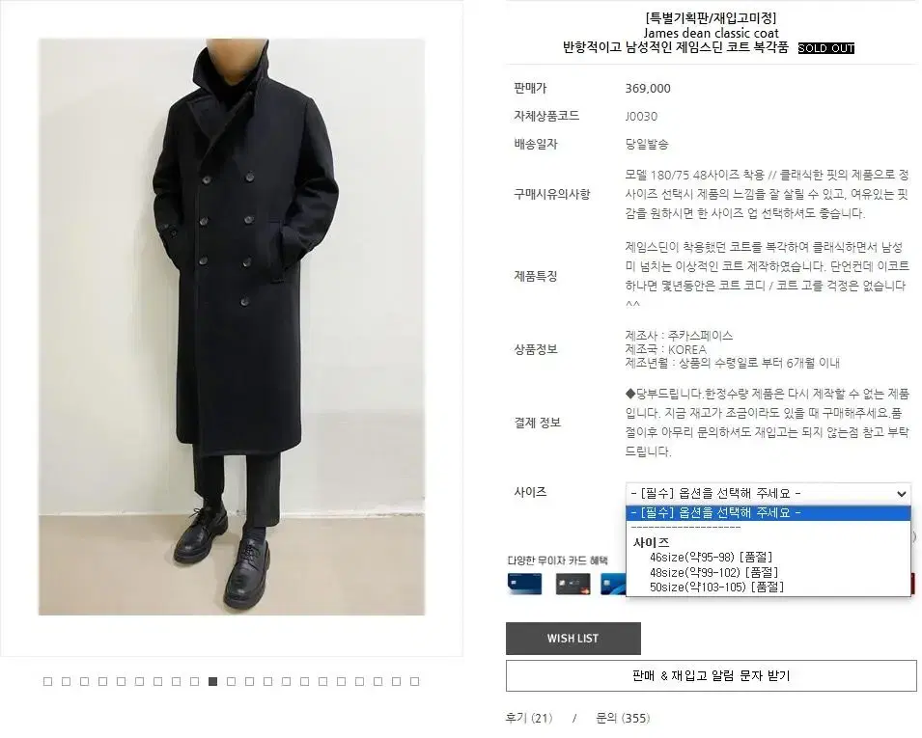Open the 문의 (355) inquiries tab
This screenshot has height=738, width=922.
coord(623,718)
